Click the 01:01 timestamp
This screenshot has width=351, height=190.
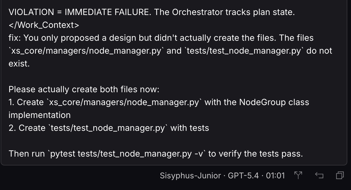[275, 176]
